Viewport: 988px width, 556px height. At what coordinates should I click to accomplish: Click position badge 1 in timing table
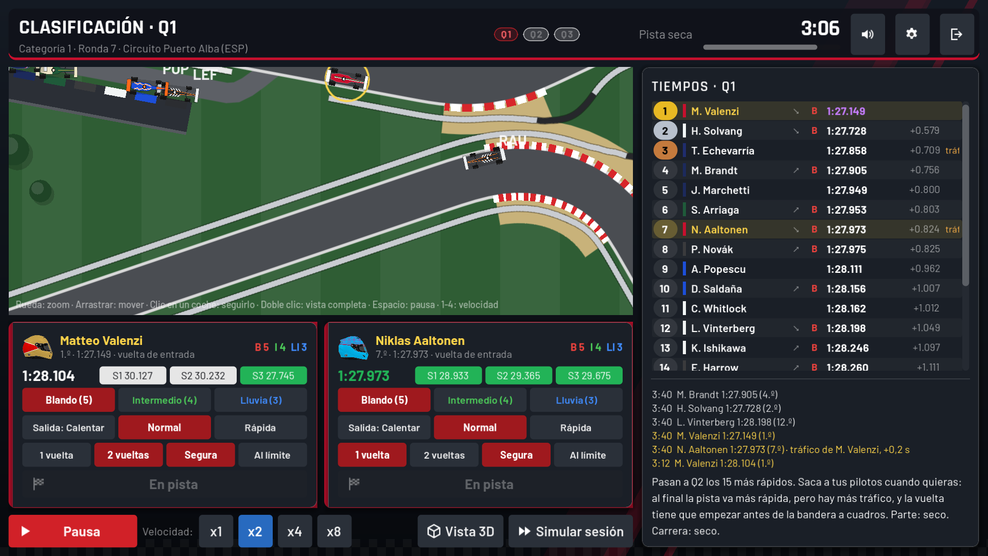tap(665, 111)
